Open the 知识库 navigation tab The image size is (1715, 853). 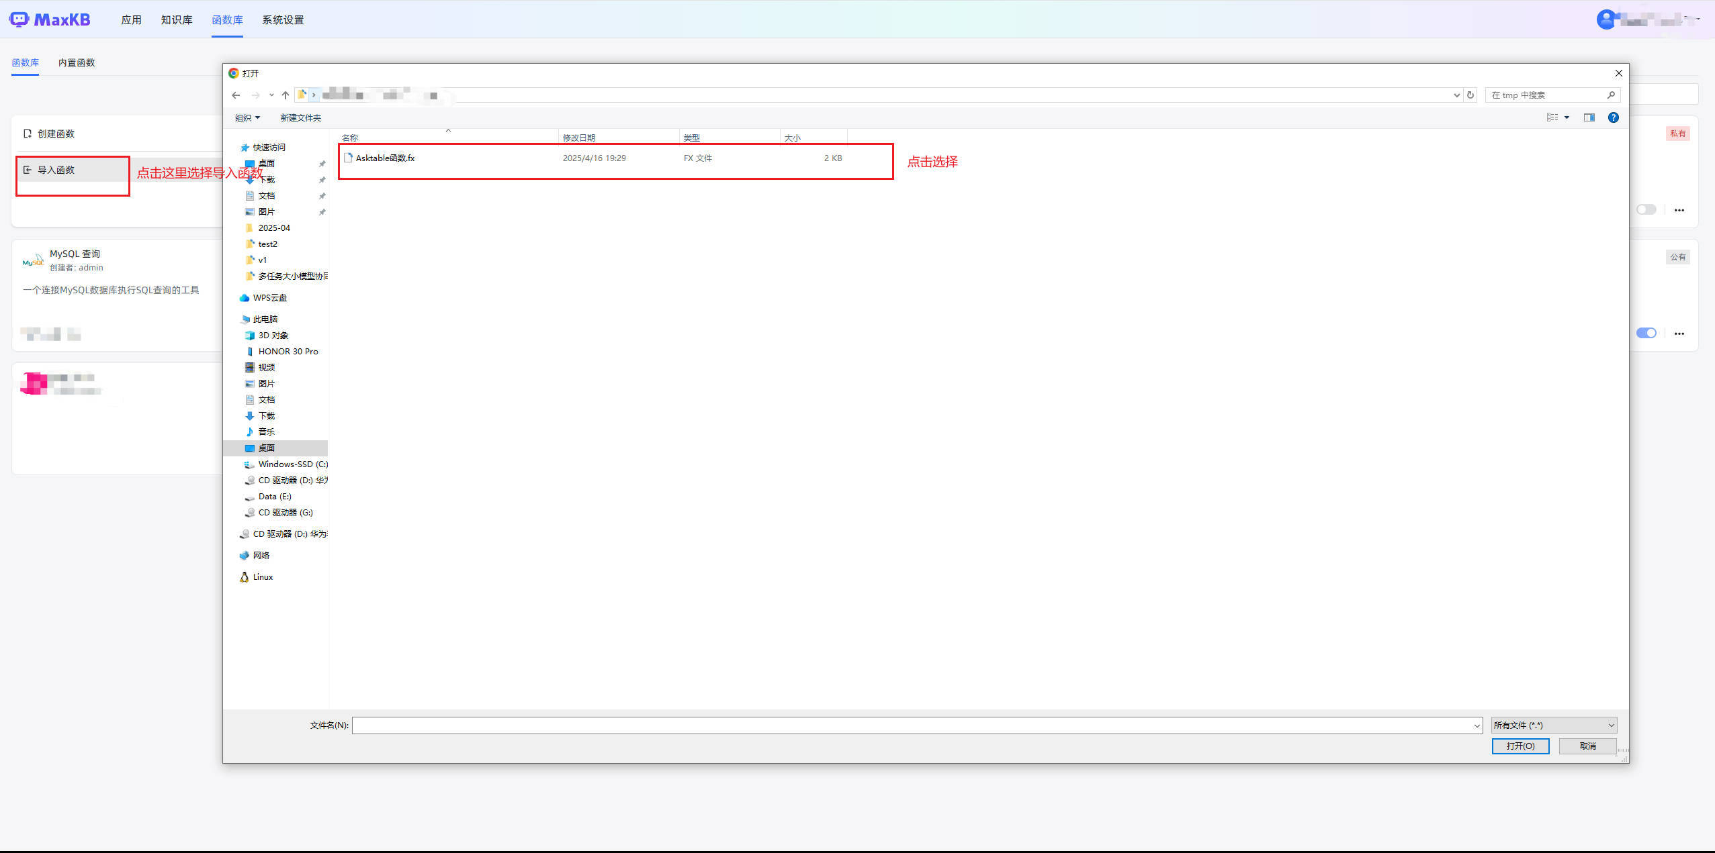[177, 20]
